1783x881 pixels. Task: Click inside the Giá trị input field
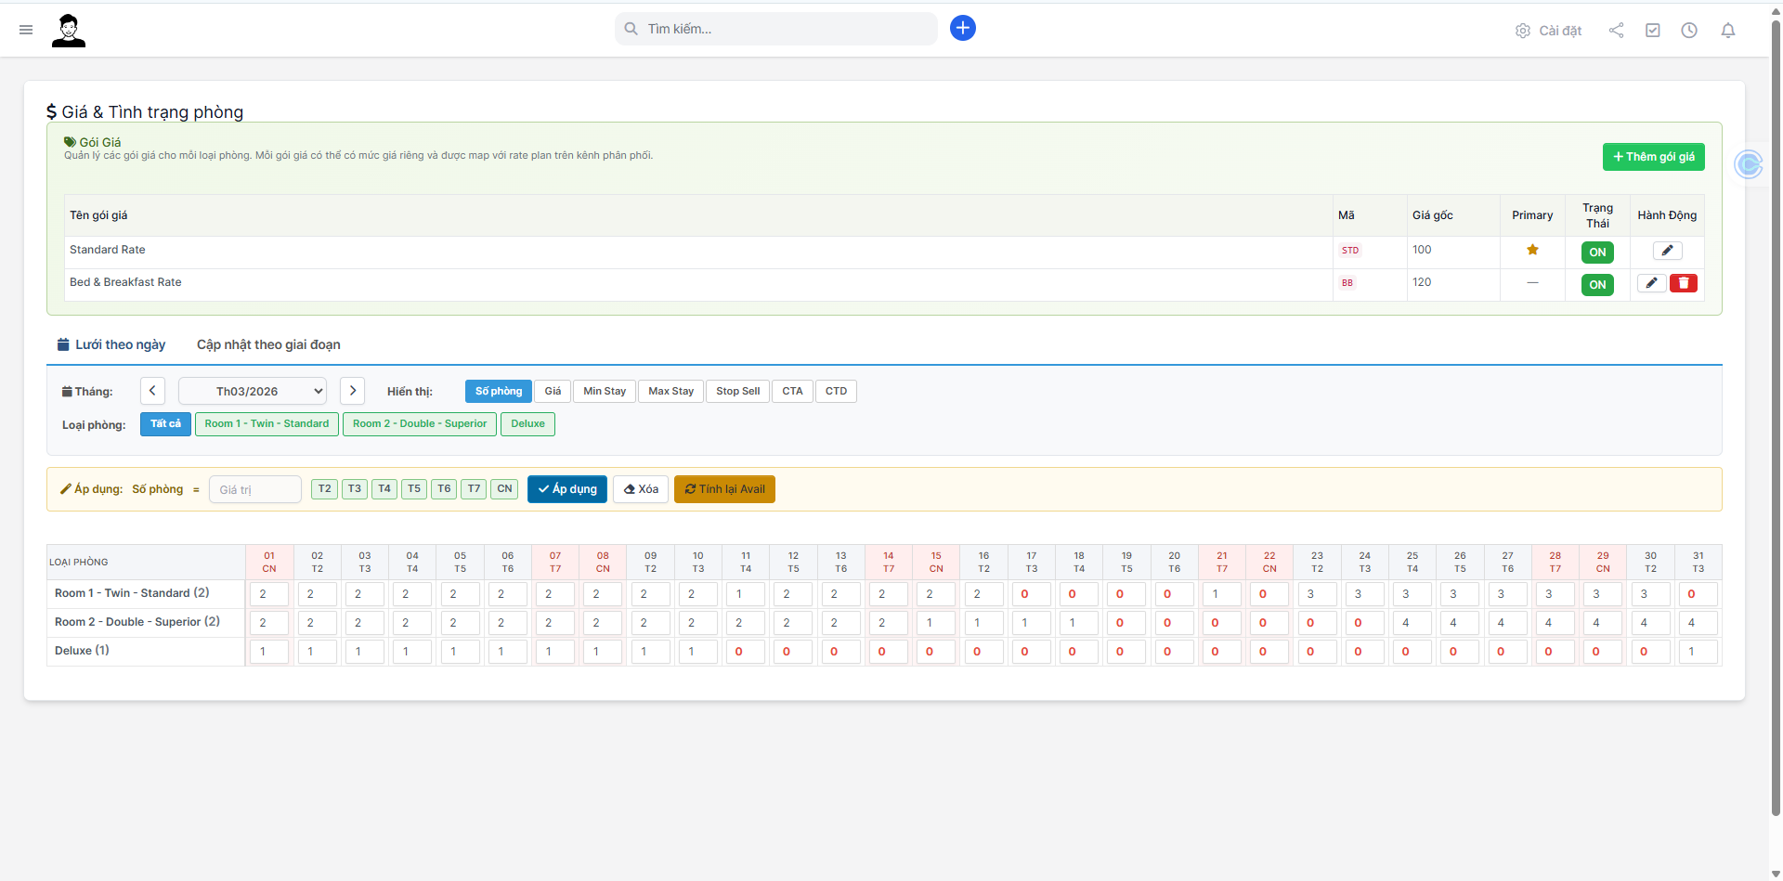(254, 489)
